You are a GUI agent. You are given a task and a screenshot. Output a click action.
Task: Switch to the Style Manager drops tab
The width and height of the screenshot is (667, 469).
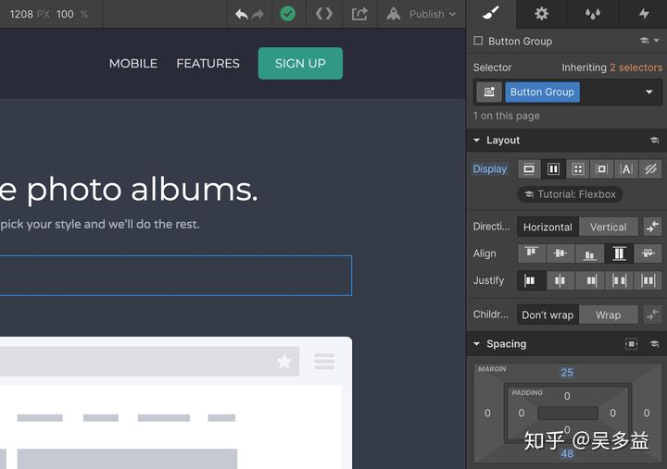click(x=593, y=14)
